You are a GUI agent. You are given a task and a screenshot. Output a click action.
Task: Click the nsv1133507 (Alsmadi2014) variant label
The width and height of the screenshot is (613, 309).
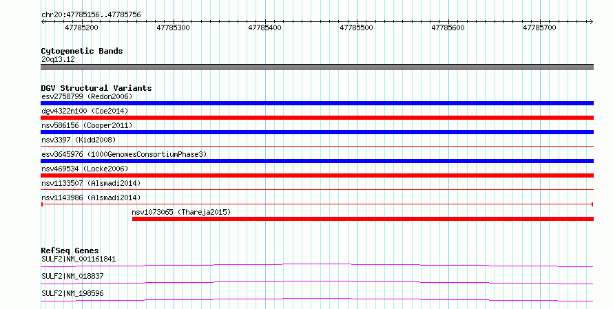coord(91,183)
